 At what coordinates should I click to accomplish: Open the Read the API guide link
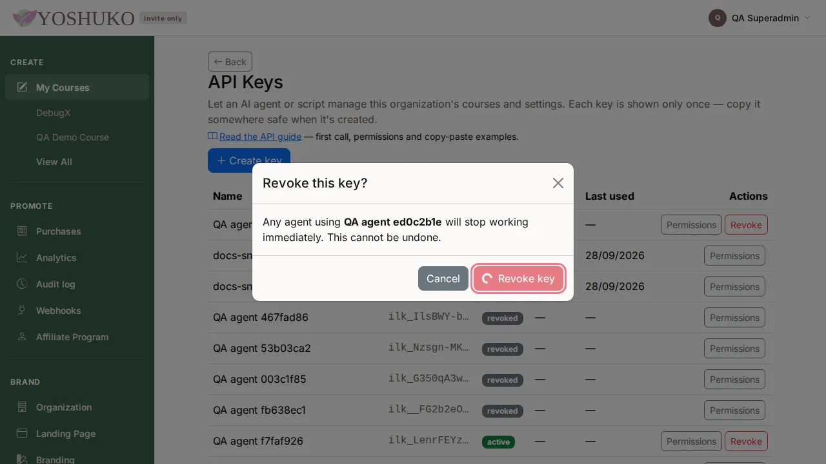coord(260,137)
